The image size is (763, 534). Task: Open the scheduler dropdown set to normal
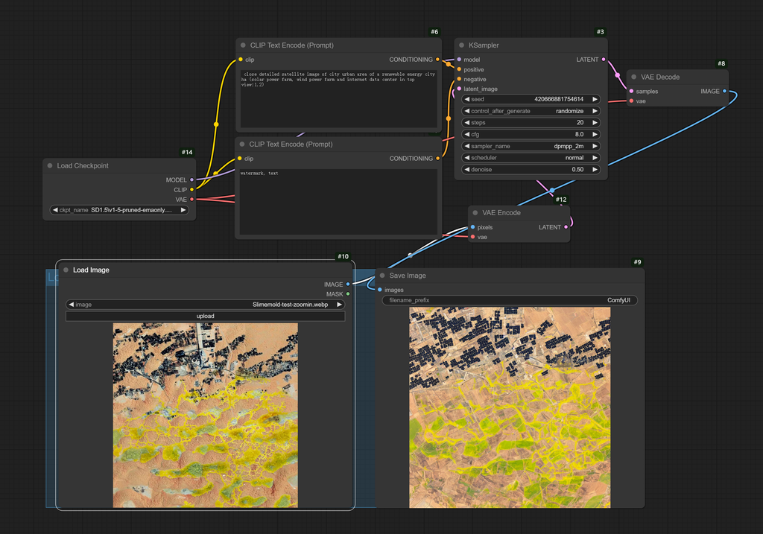coord(531,158)
